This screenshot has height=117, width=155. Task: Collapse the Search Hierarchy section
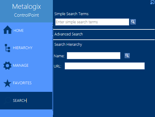point(68,45)
